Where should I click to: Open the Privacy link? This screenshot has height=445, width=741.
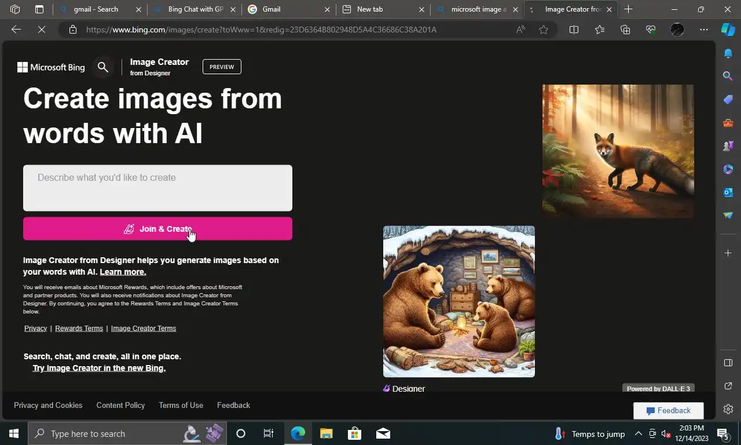(35, 328)
